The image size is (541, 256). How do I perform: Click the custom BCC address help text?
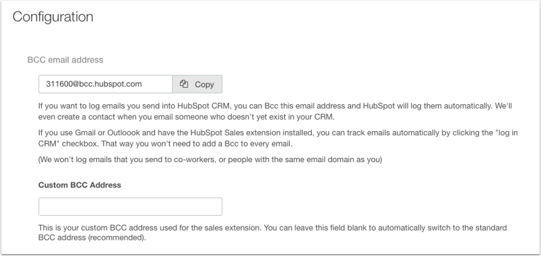tap(273, 232)
